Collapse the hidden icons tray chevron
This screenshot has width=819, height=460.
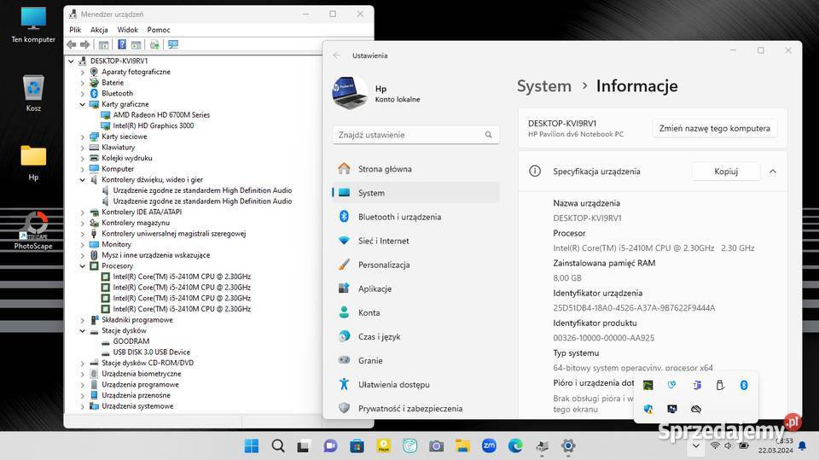click(x=696, y=445)
